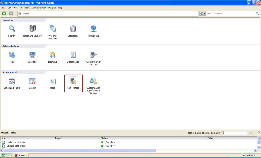Click the Recent Tasks filter text field

[x=235, y=133]
